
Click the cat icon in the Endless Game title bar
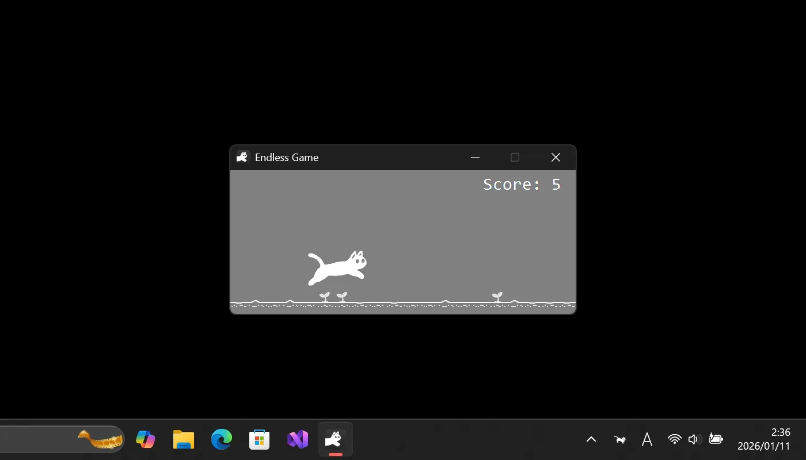click(242, 156)
